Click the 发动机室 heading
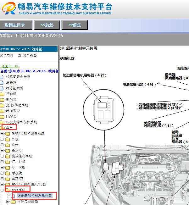Viewport: 189px width, 205px height. (67, 59)
